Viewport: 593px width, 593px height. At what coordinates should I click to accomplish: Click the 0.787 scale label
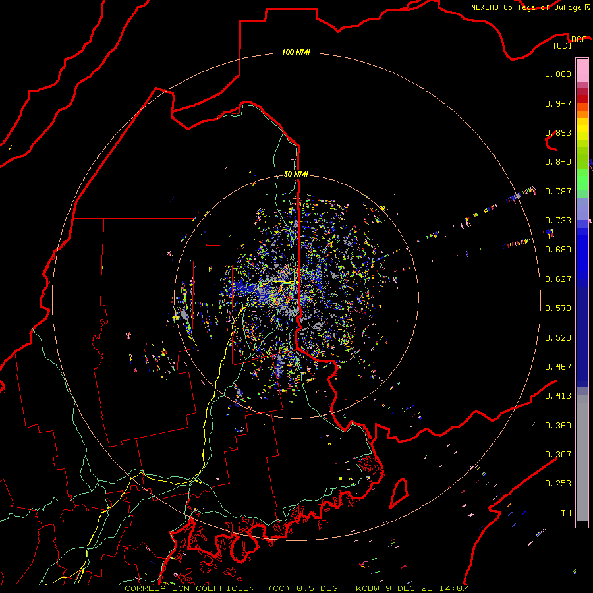(558, 191)
